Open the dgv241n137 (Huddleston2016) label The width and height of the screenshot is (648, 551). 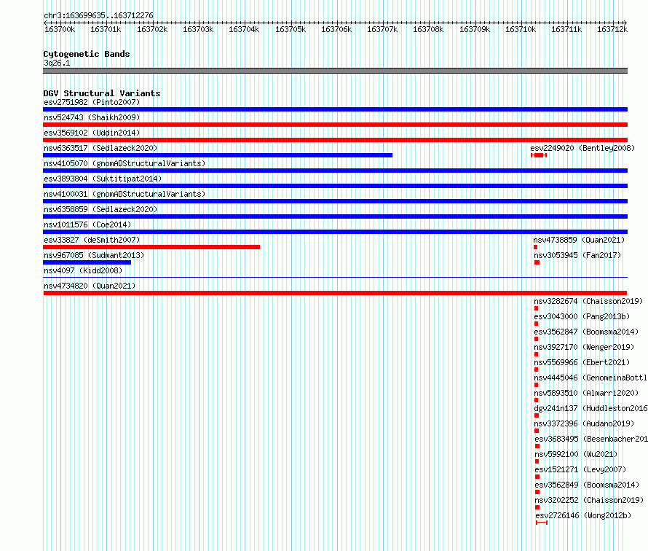[590, 408]
